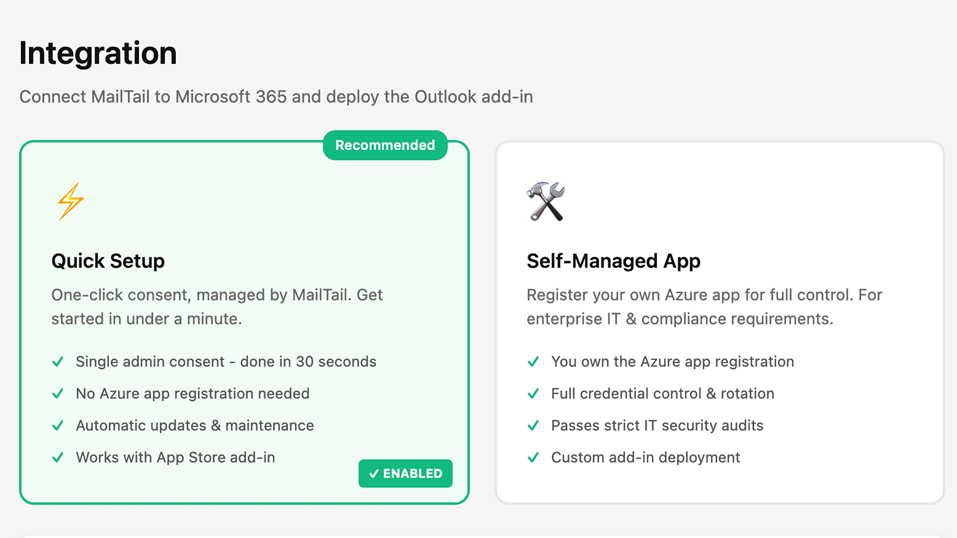957x538 pixels.
Task: Click the checkmark beside 'Single admin consent'
Action: click(58, 362)
